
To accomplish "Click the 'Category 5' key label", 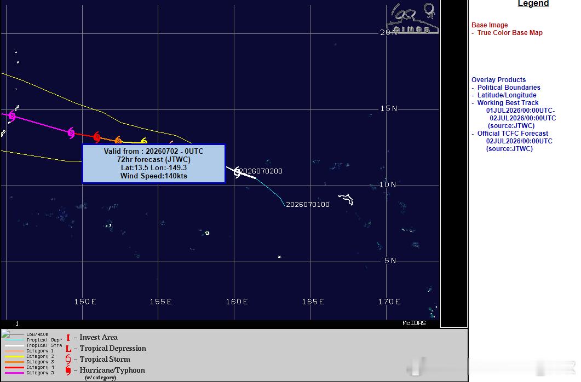I will pos(40,373).
